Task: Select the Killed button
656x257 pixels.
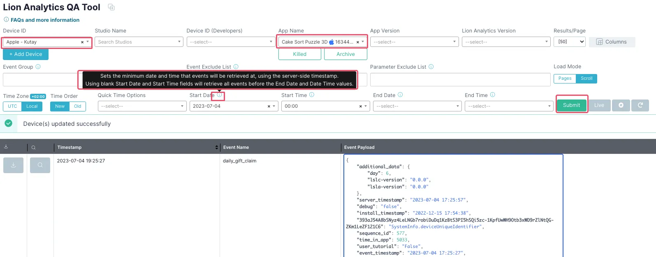Action: click(300, 54)
